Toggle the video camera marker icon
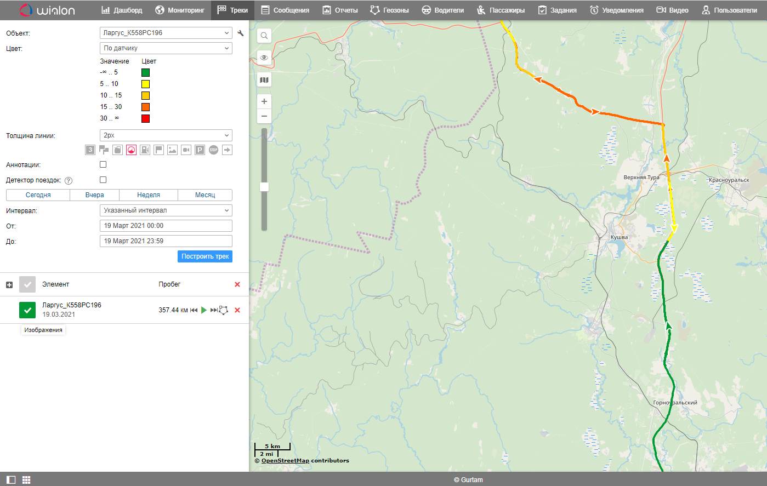This screenshot has width=767, height=486. (x=186, y=150)
